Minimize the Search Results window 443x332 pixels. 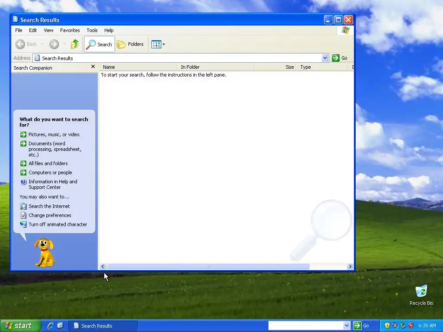(328, 20)
